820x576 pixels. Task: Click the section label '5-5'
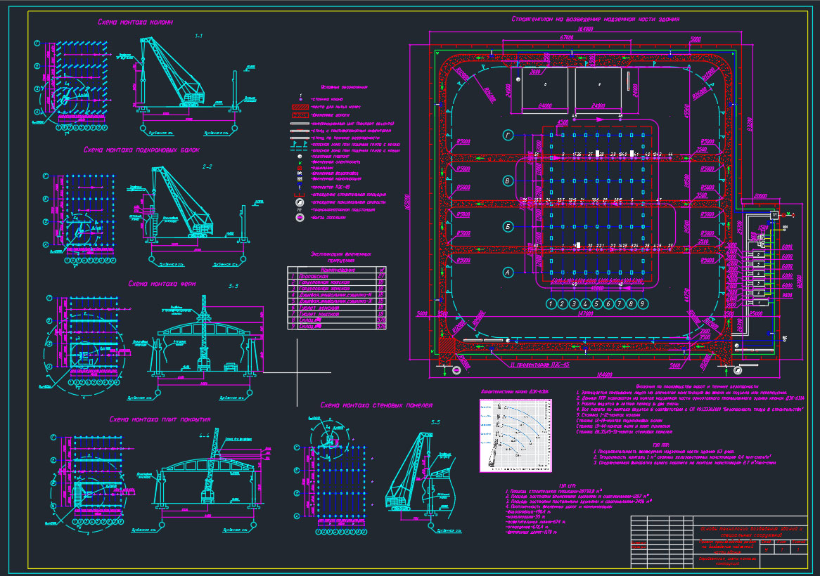tap(435, 422)
